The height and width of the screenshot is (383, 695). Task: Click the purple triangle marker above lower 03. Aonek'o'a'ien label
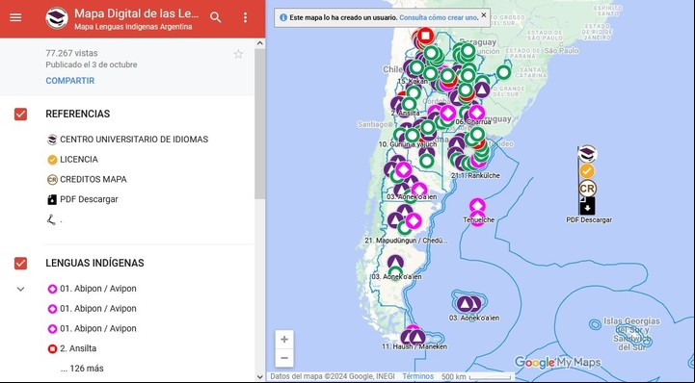click(x=395, y=263)
